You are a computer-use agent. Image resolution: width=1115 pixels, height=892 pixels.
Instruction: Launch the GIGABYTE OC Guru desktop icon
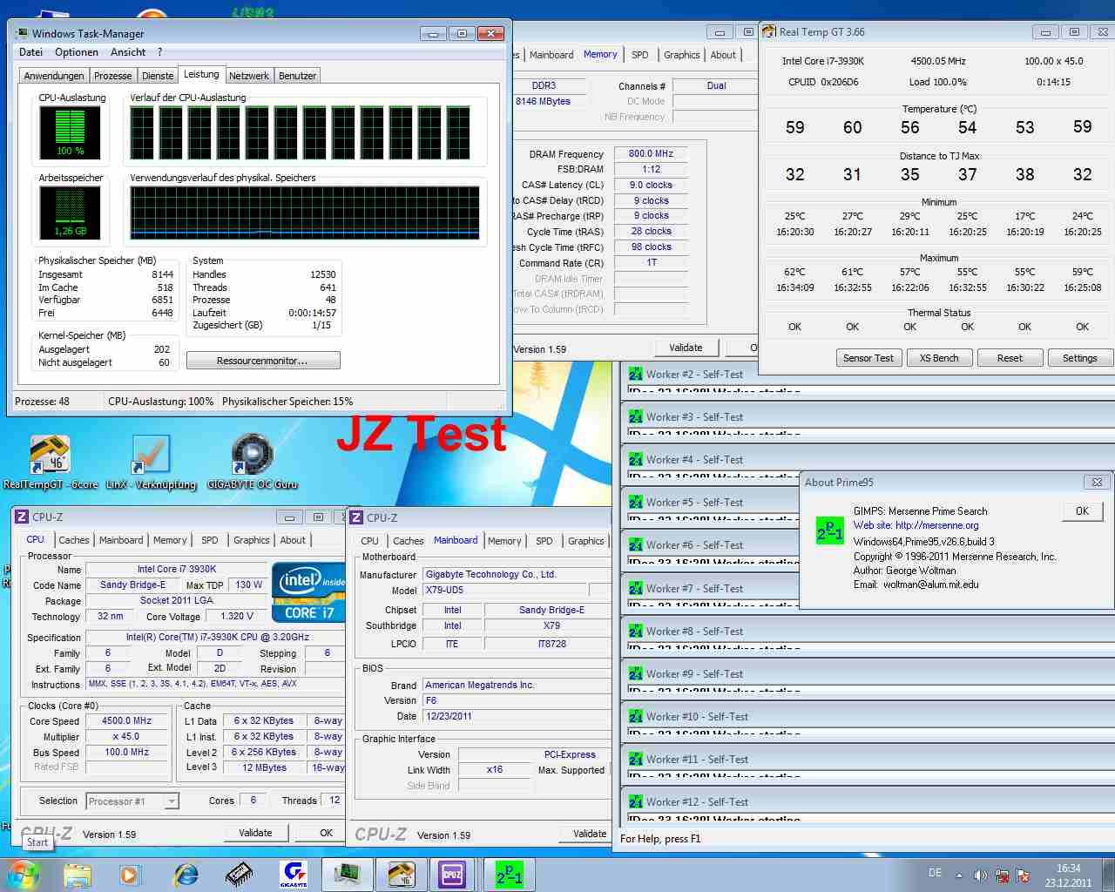pyautogui.click(x=253, y=463)
